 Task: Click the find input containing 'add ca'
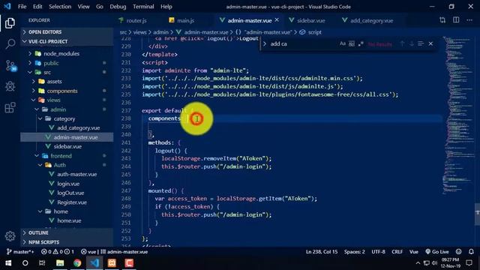[x=304, y=43]
